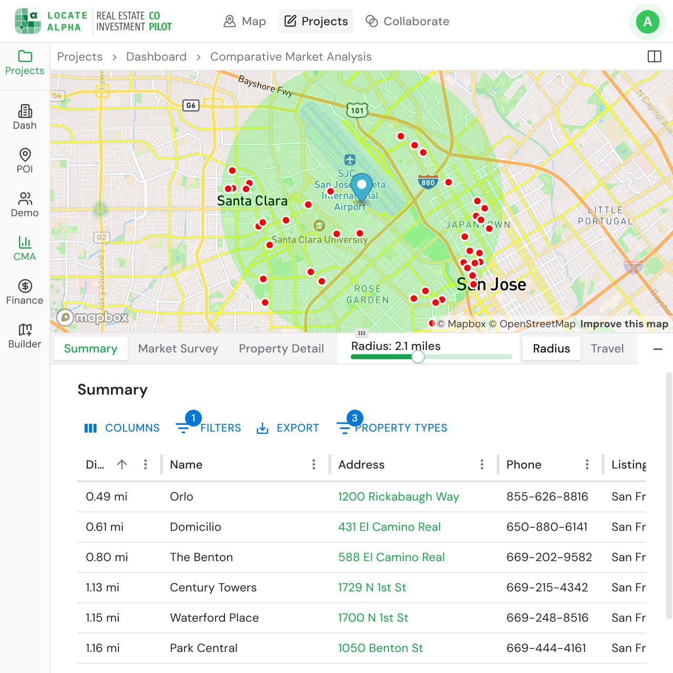Screen dimensions: 673x673
Task: Open FILTERS panel
Action: (x=209, y=428)
